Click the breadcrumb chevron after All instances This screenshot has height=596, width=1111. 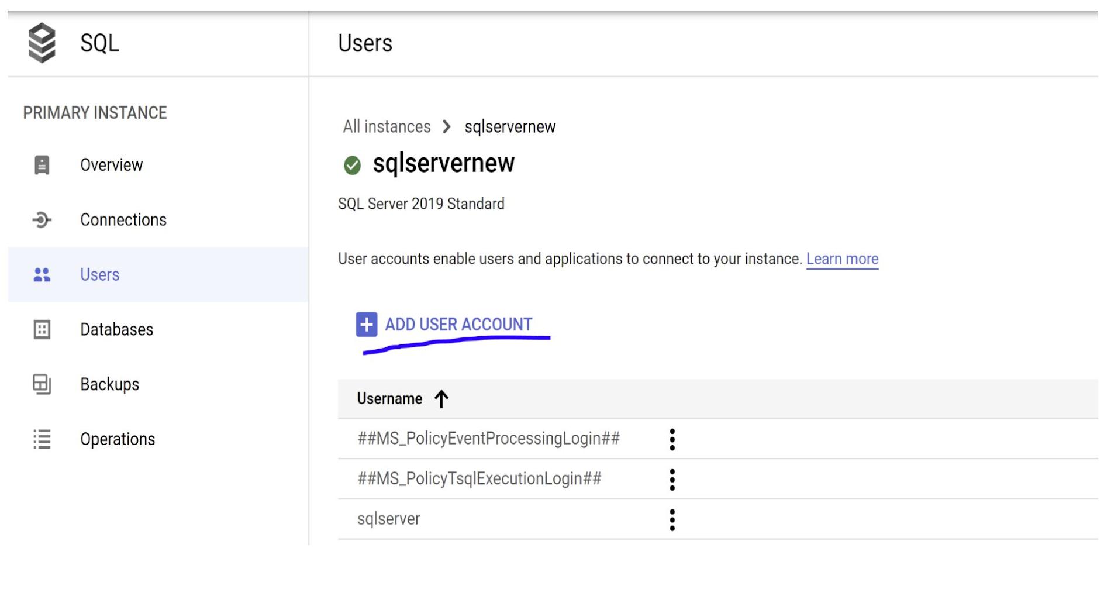click(x=447, y=127)
